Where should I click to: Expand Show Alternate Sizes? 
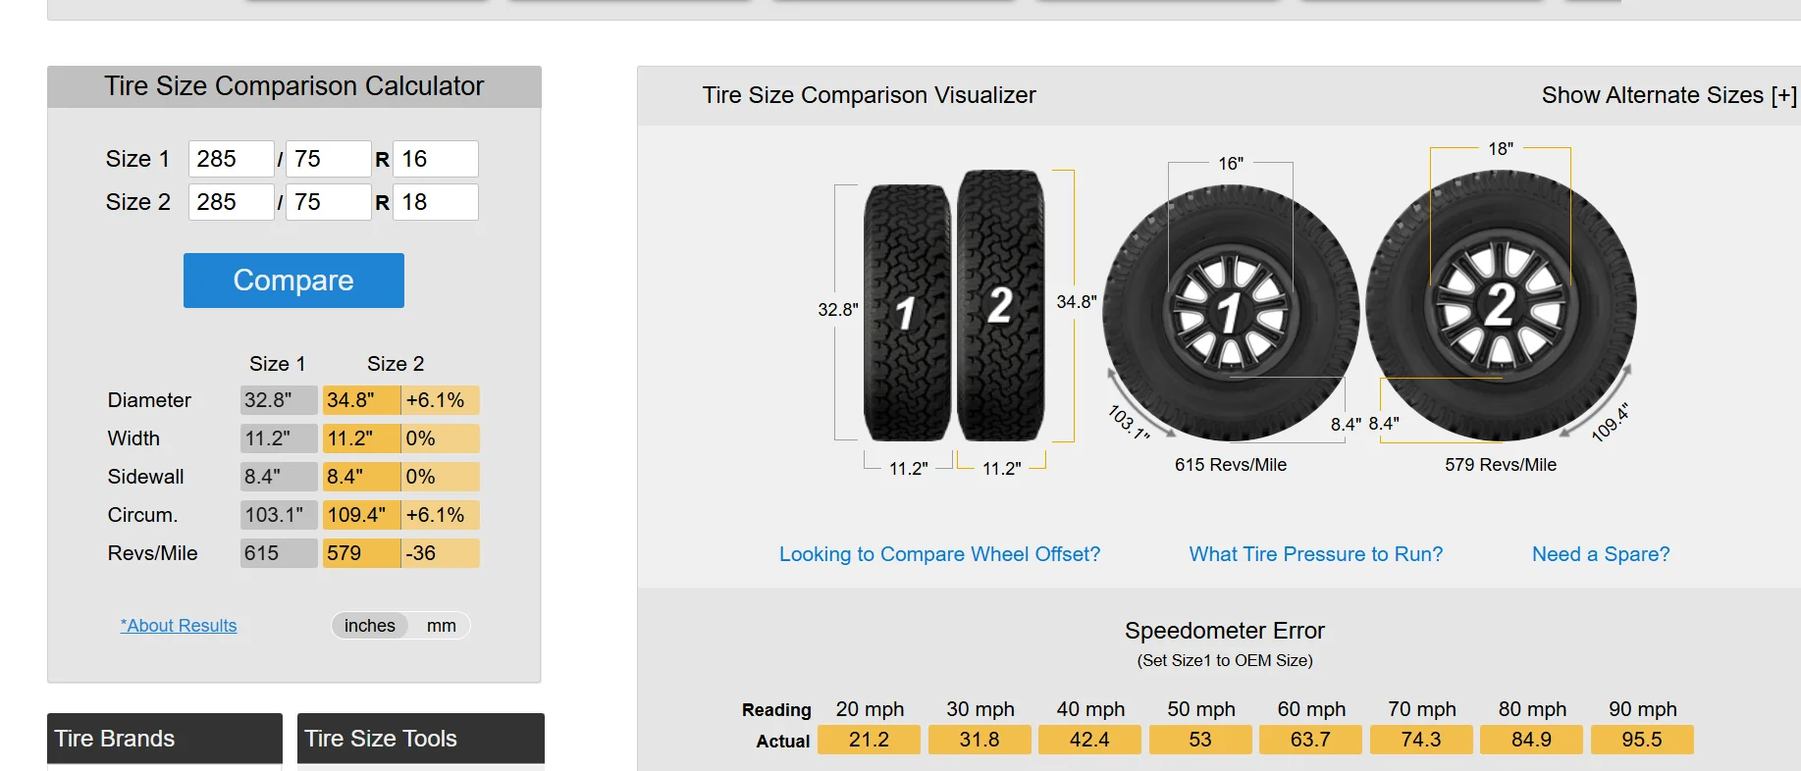(1668, 95)
